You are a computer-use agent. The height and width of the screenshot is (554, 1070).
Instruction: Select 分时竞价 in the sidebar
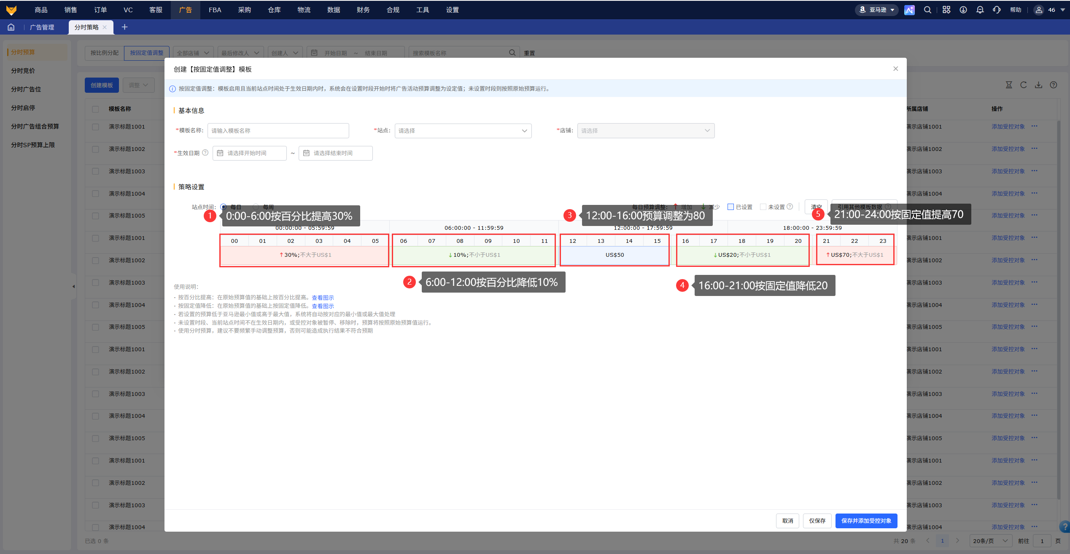(x=23, y=70)
